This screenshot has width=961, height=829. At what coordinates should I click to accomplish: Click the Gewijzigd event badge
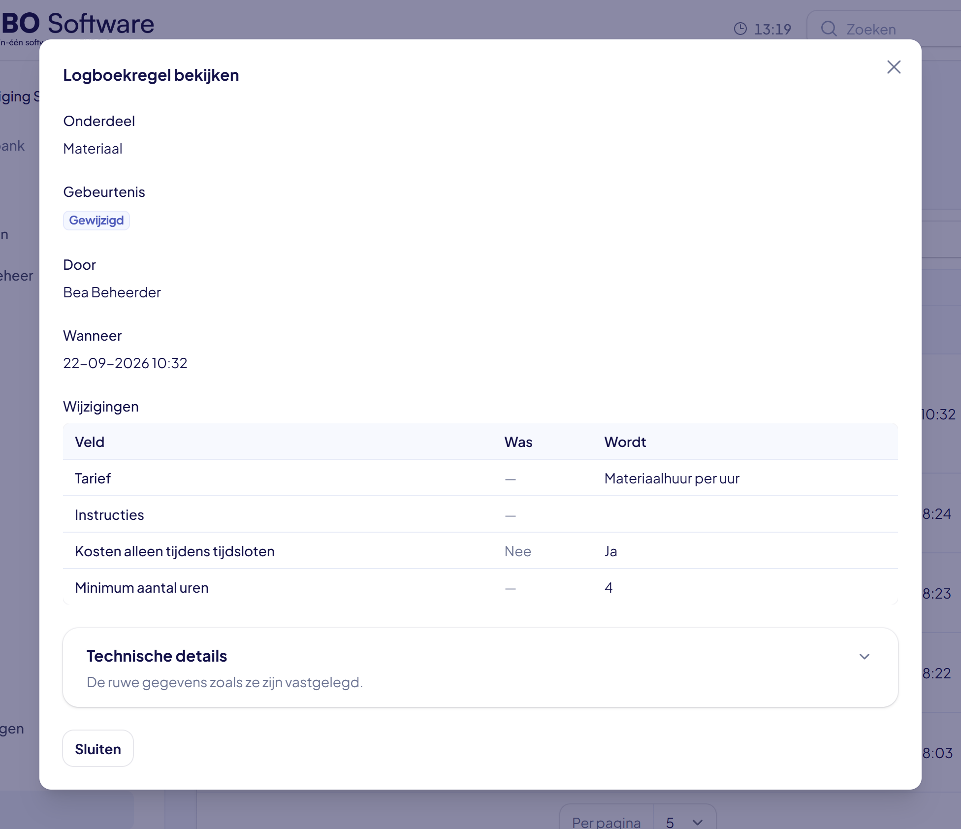(96, 220)
